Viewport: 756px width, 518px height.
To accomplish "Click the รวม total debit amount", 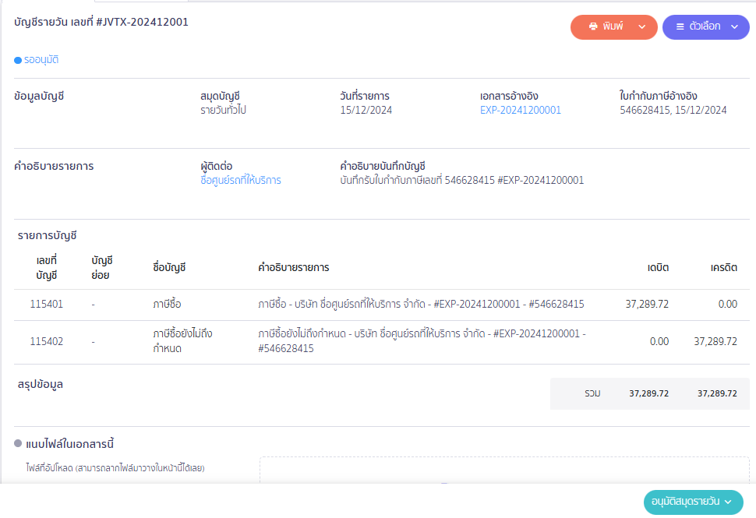I will click(x=648, y=393).
